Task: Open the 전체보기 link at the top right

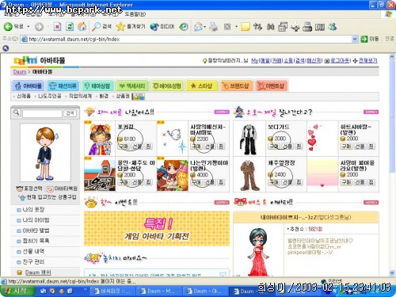Action: pyautogui.click(x=367, y=61)
